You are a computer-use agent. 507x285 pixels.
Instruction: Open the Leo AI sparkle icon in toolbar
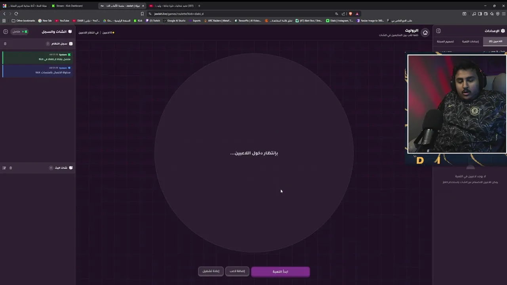click(492, 13)
